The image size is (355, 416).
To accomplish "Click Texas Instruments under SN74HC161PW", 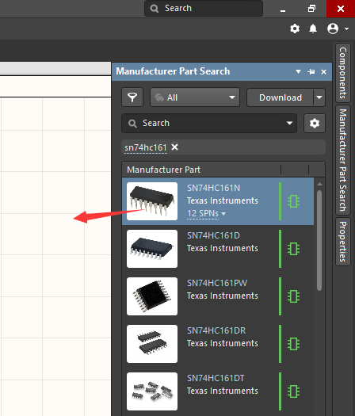I will coord(223,296).
